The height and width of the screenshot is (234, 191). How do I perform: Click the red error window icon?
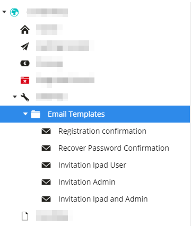[25, 80]
